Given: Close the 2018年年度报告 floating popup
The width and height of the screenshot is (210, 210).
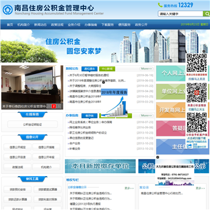Looking at the screenshot, I should click(x=103, y=82).
